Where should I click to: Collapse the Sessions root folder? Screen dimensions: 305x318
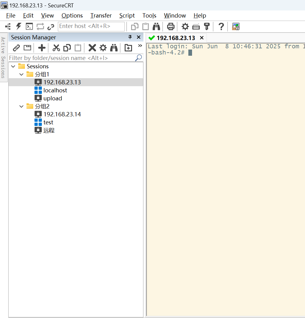13,66
